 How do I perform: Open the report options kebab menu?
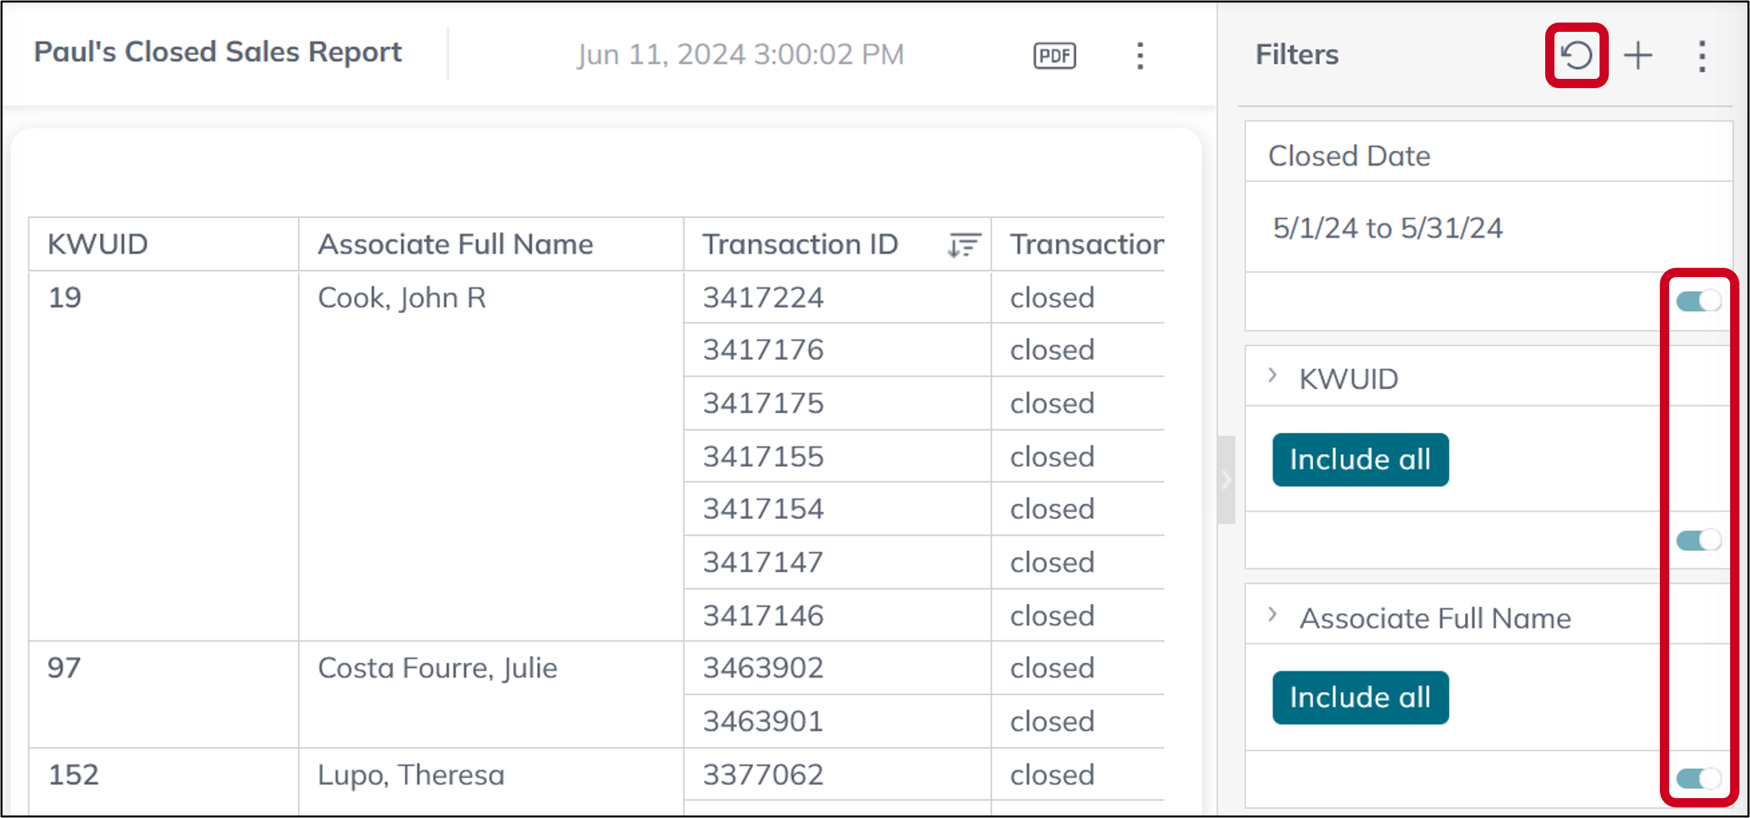coord(1141,56)
